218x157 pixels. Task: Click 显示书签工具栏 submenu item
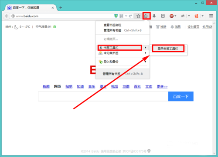(x=168, y=49)
